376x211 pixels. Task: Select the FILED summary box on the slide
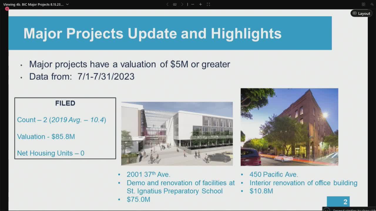(65, 127)
